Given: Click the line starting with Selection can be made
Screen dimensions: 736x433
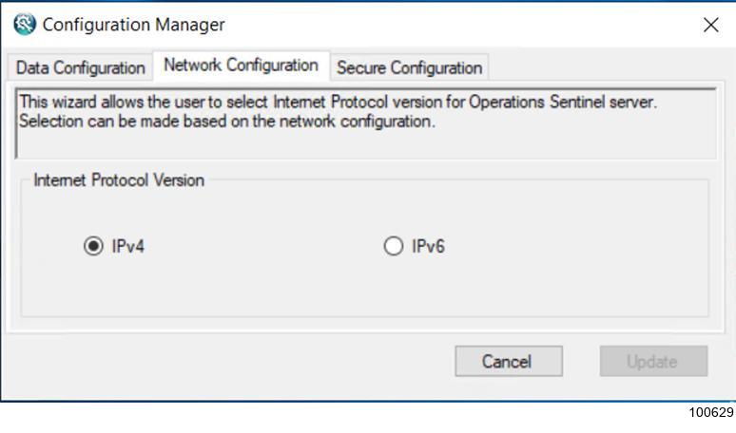Looking at the screenshot, I should click(226, 122).
